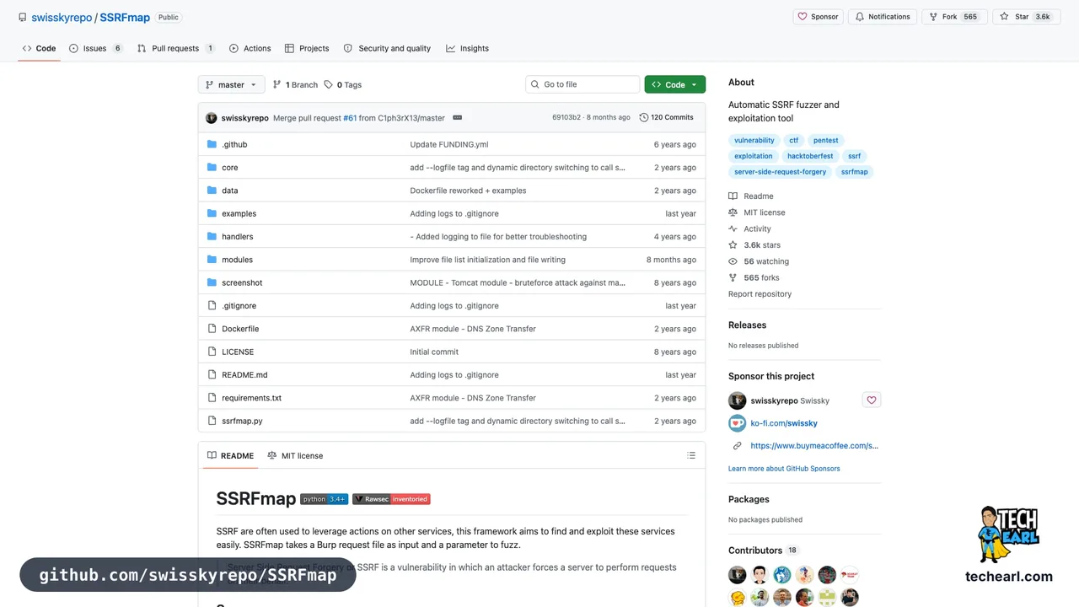Open the handlers folder icon
Viewport: 1079px width, 607px height.
coord(212,236)
